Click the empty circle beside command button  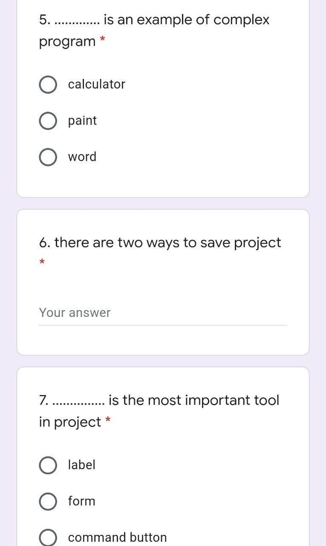pos(48,537)
